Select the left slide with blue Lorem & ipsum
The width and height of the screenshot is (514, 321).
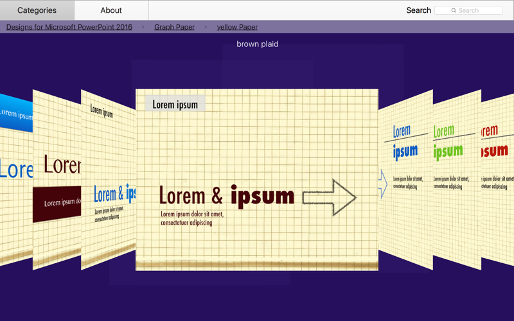pos(108,180)
